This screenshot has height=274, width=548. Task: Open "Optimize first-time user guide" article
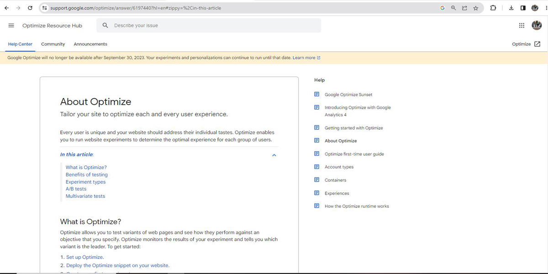354,154
